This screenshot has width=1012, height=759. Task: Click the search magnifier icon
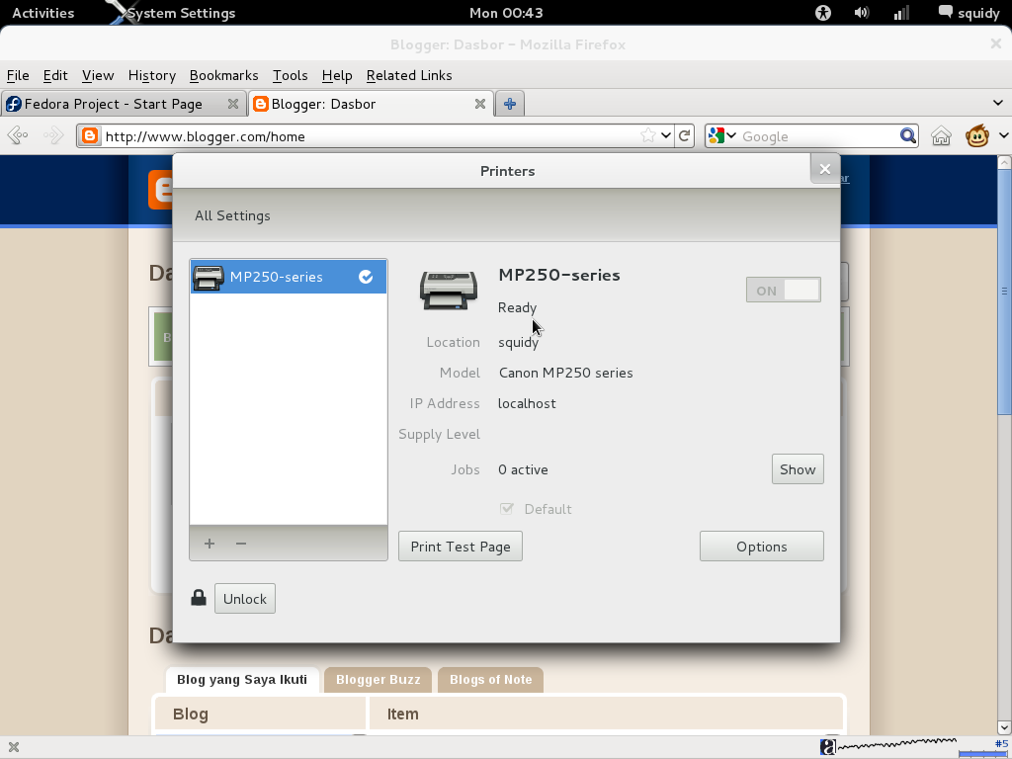click(x=907, y=135)
